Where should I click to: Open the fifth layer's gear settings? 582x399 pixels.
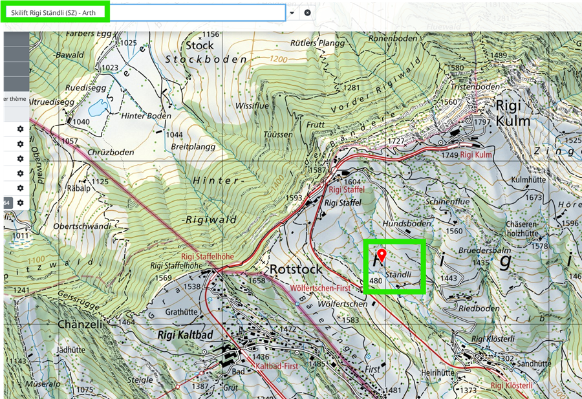[x=20, y=188]
